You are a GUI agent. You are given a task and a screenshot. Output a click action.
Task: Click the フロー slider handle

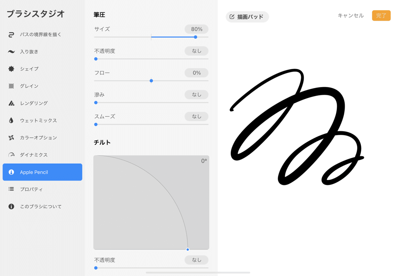pos(151,80)
